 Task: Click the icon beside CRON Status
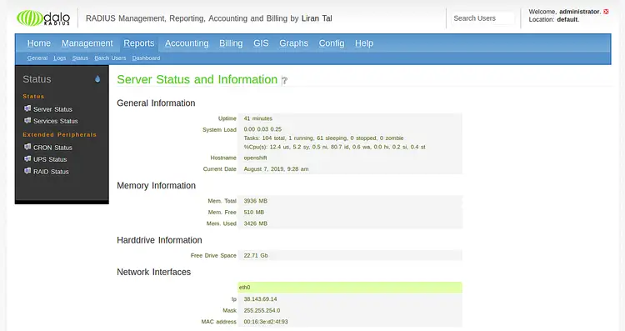point(27,147)
